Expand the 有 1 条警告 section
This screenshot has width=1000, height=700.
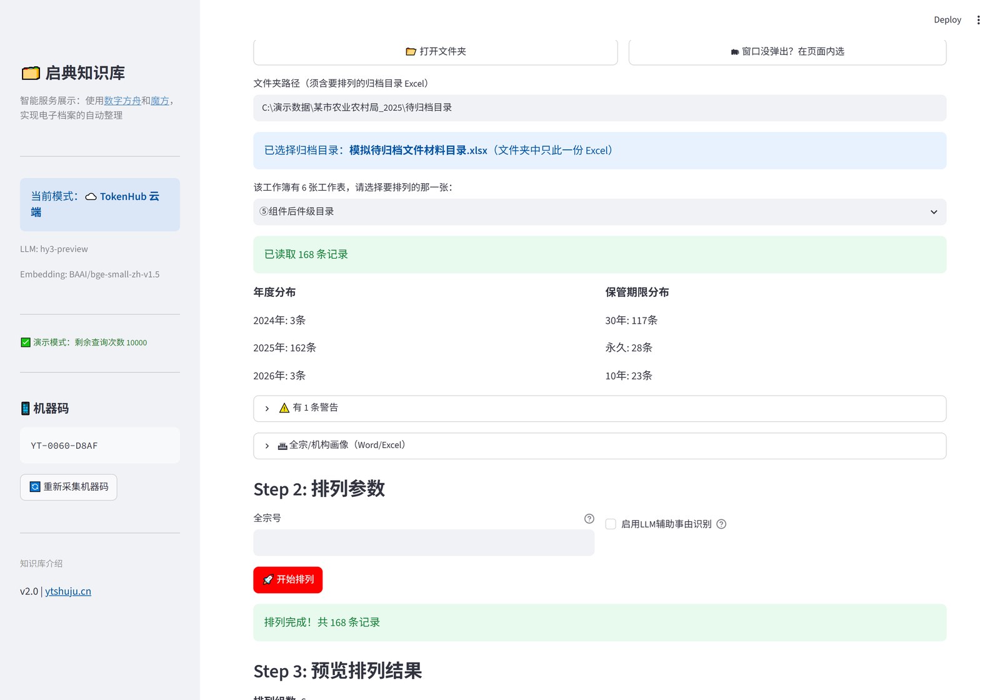tap(599, 408)
